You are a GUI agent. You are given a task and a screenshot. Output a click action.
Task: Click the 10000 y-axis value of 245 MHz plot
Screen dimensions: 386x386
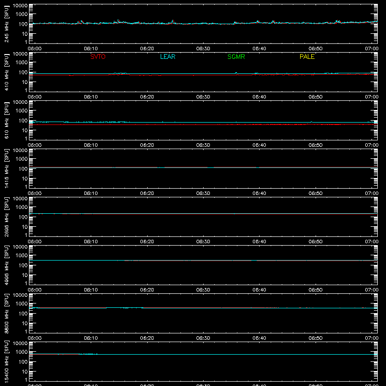pyautogui.click(x=20, y=6)
